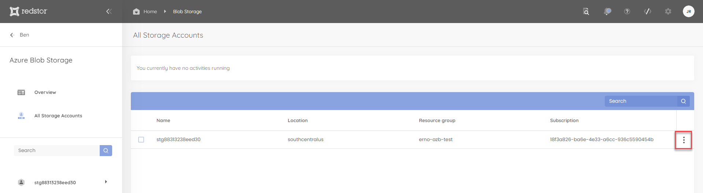
Task: Click account icon beside stg88313238eed30 in sidebar
Action: click(x=21, y=182)
